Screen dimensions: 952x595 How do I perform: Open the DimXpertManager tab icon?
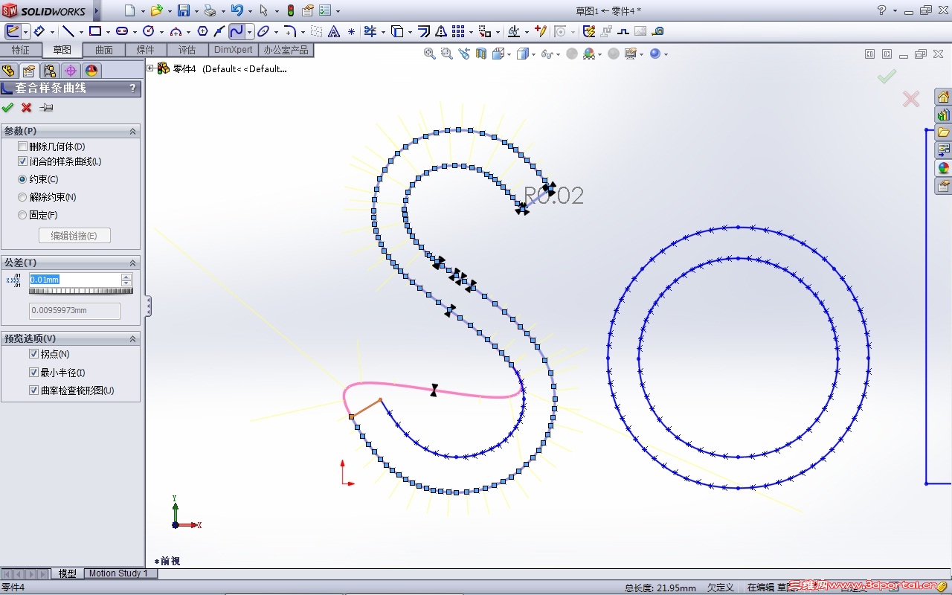pos(71,71)
